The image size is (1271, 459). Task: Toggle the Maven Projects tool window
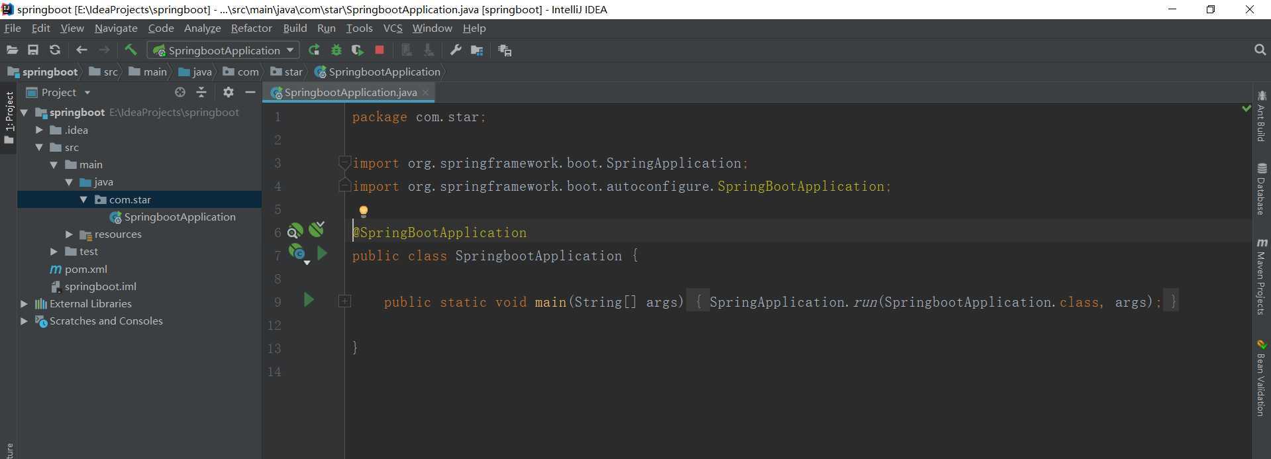1261,277
